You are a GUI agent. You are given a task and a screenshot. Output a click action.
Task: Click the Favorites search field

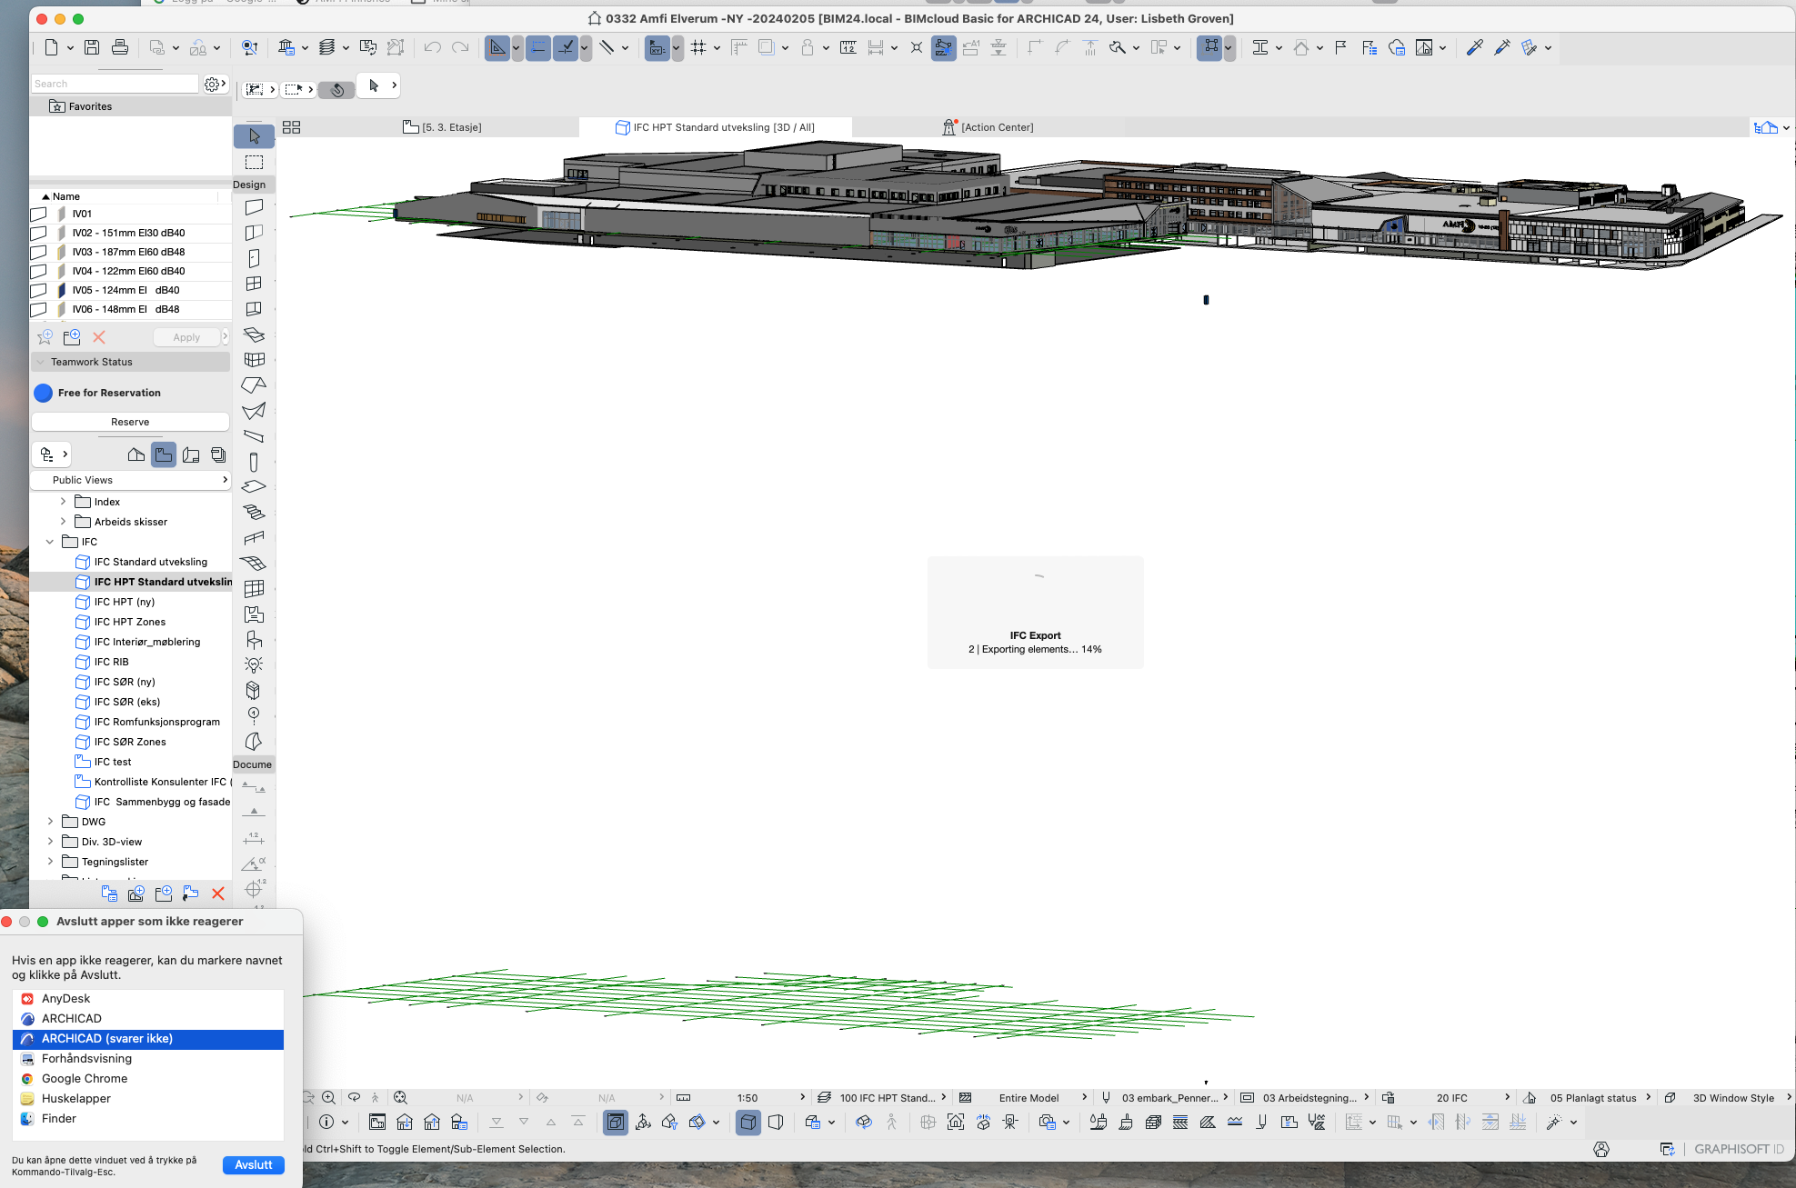114,84
